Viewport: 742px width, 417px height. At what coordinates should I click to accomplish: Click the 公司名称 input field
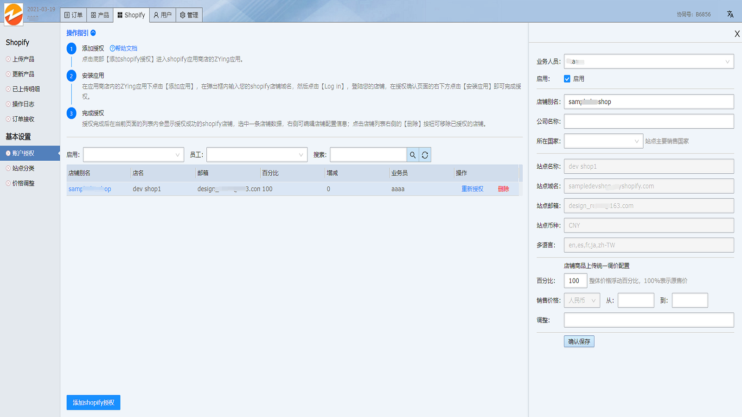click(649, 121)
